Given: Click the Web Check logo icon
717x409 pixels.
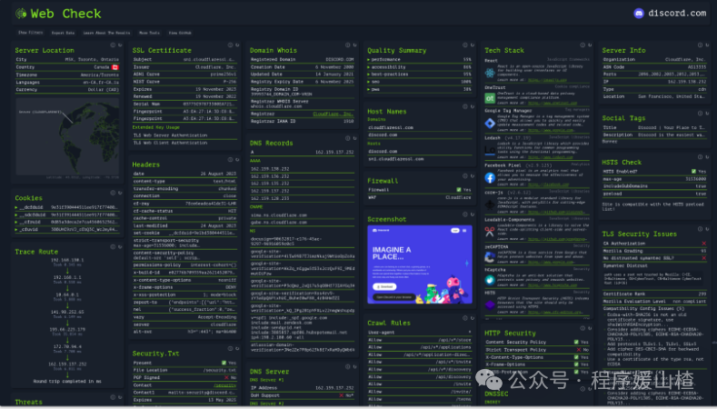Looking at the screenshot, I should pyautogui.click(x=21, y=14).
